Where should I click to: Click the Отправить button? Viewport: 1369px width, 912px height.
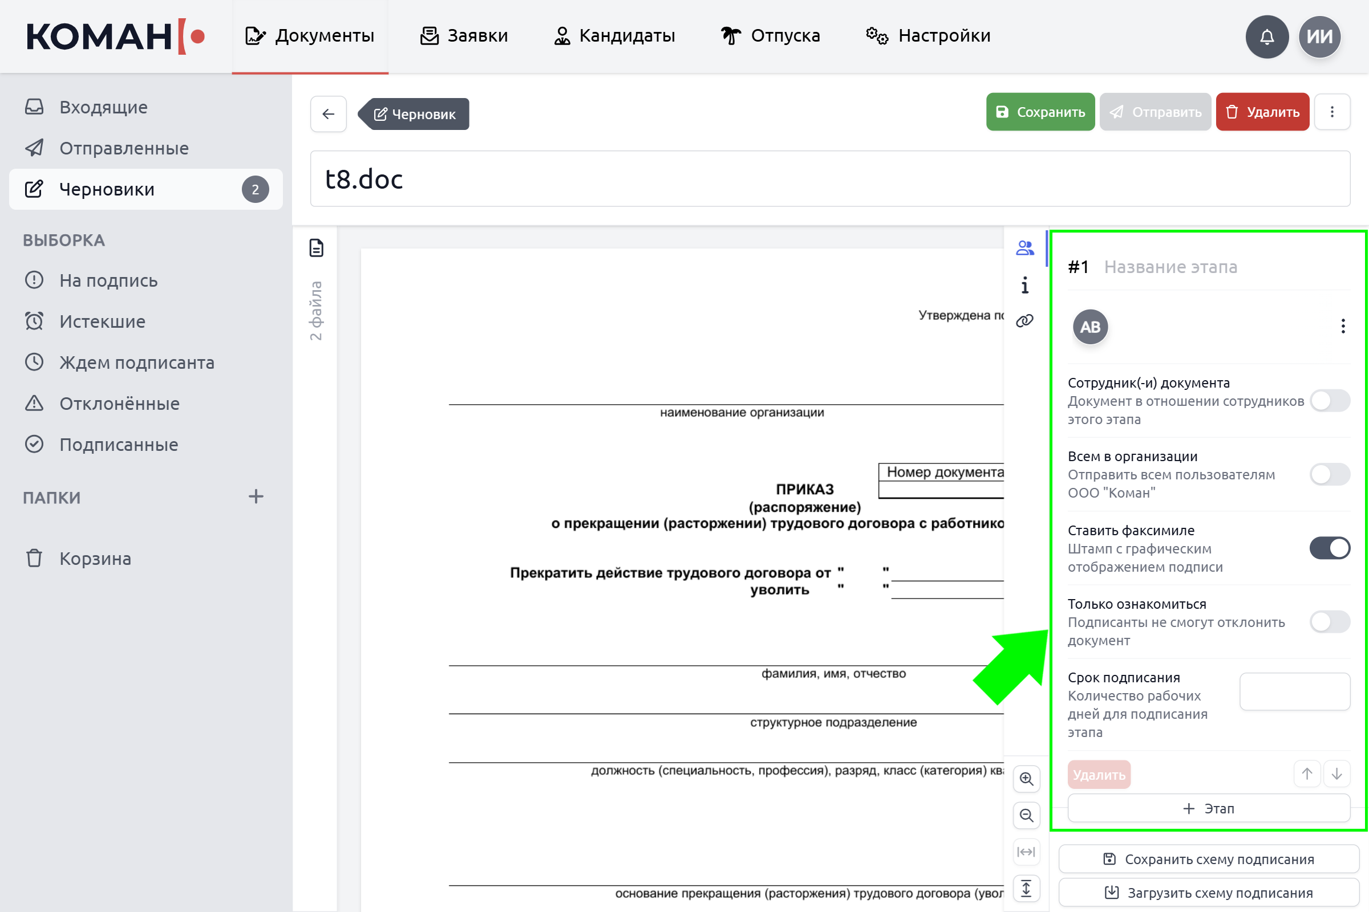click(x=1156, y=112)
